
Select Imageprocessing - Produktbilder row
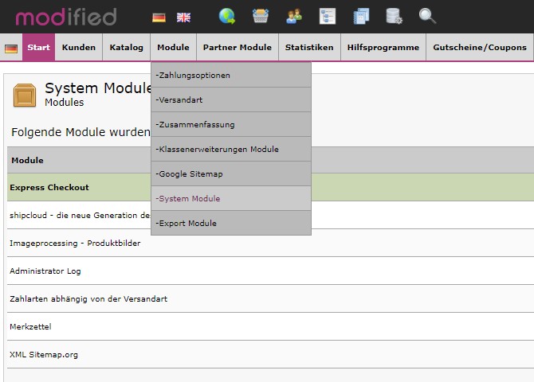pyautogui.click(x=270, y=243)
